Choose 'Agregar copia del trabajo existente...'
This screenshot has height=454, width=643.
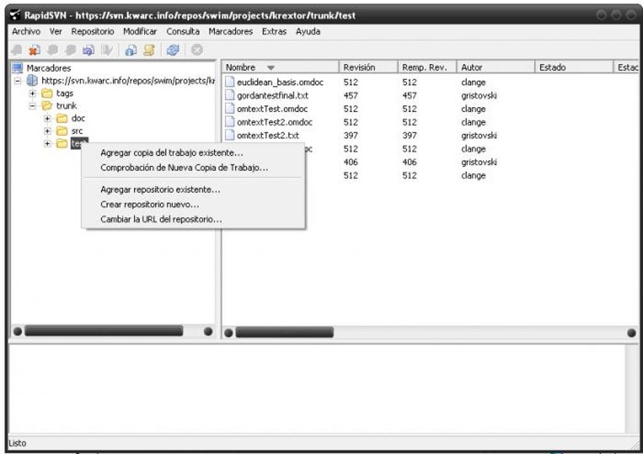[x=194, y=153]
